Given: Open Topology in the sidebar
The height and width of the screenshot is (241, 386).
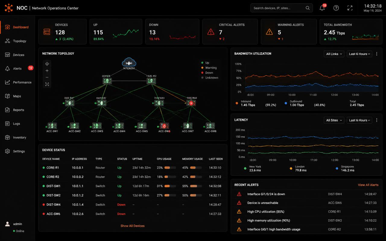Looking at the screenshot, I should (17, 41).
